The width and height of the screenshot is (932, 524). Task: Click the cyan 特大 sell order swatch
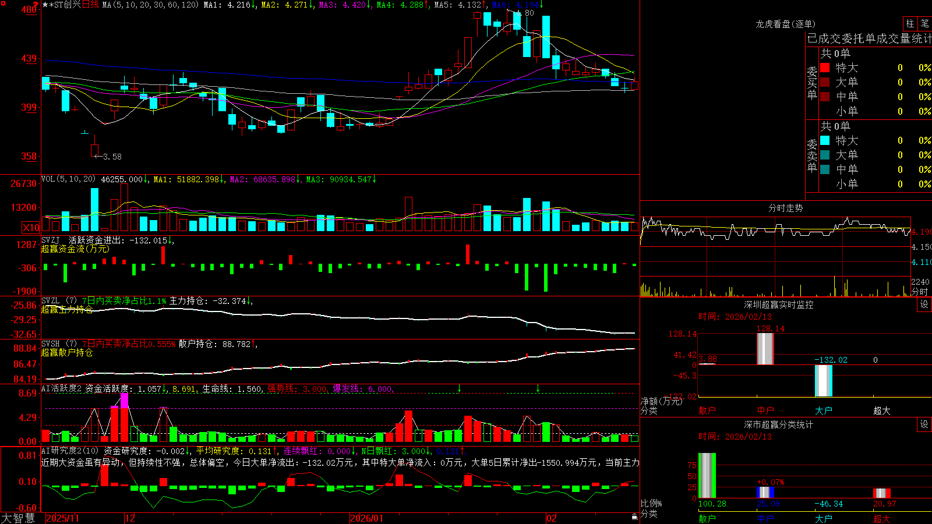(825, 140)
